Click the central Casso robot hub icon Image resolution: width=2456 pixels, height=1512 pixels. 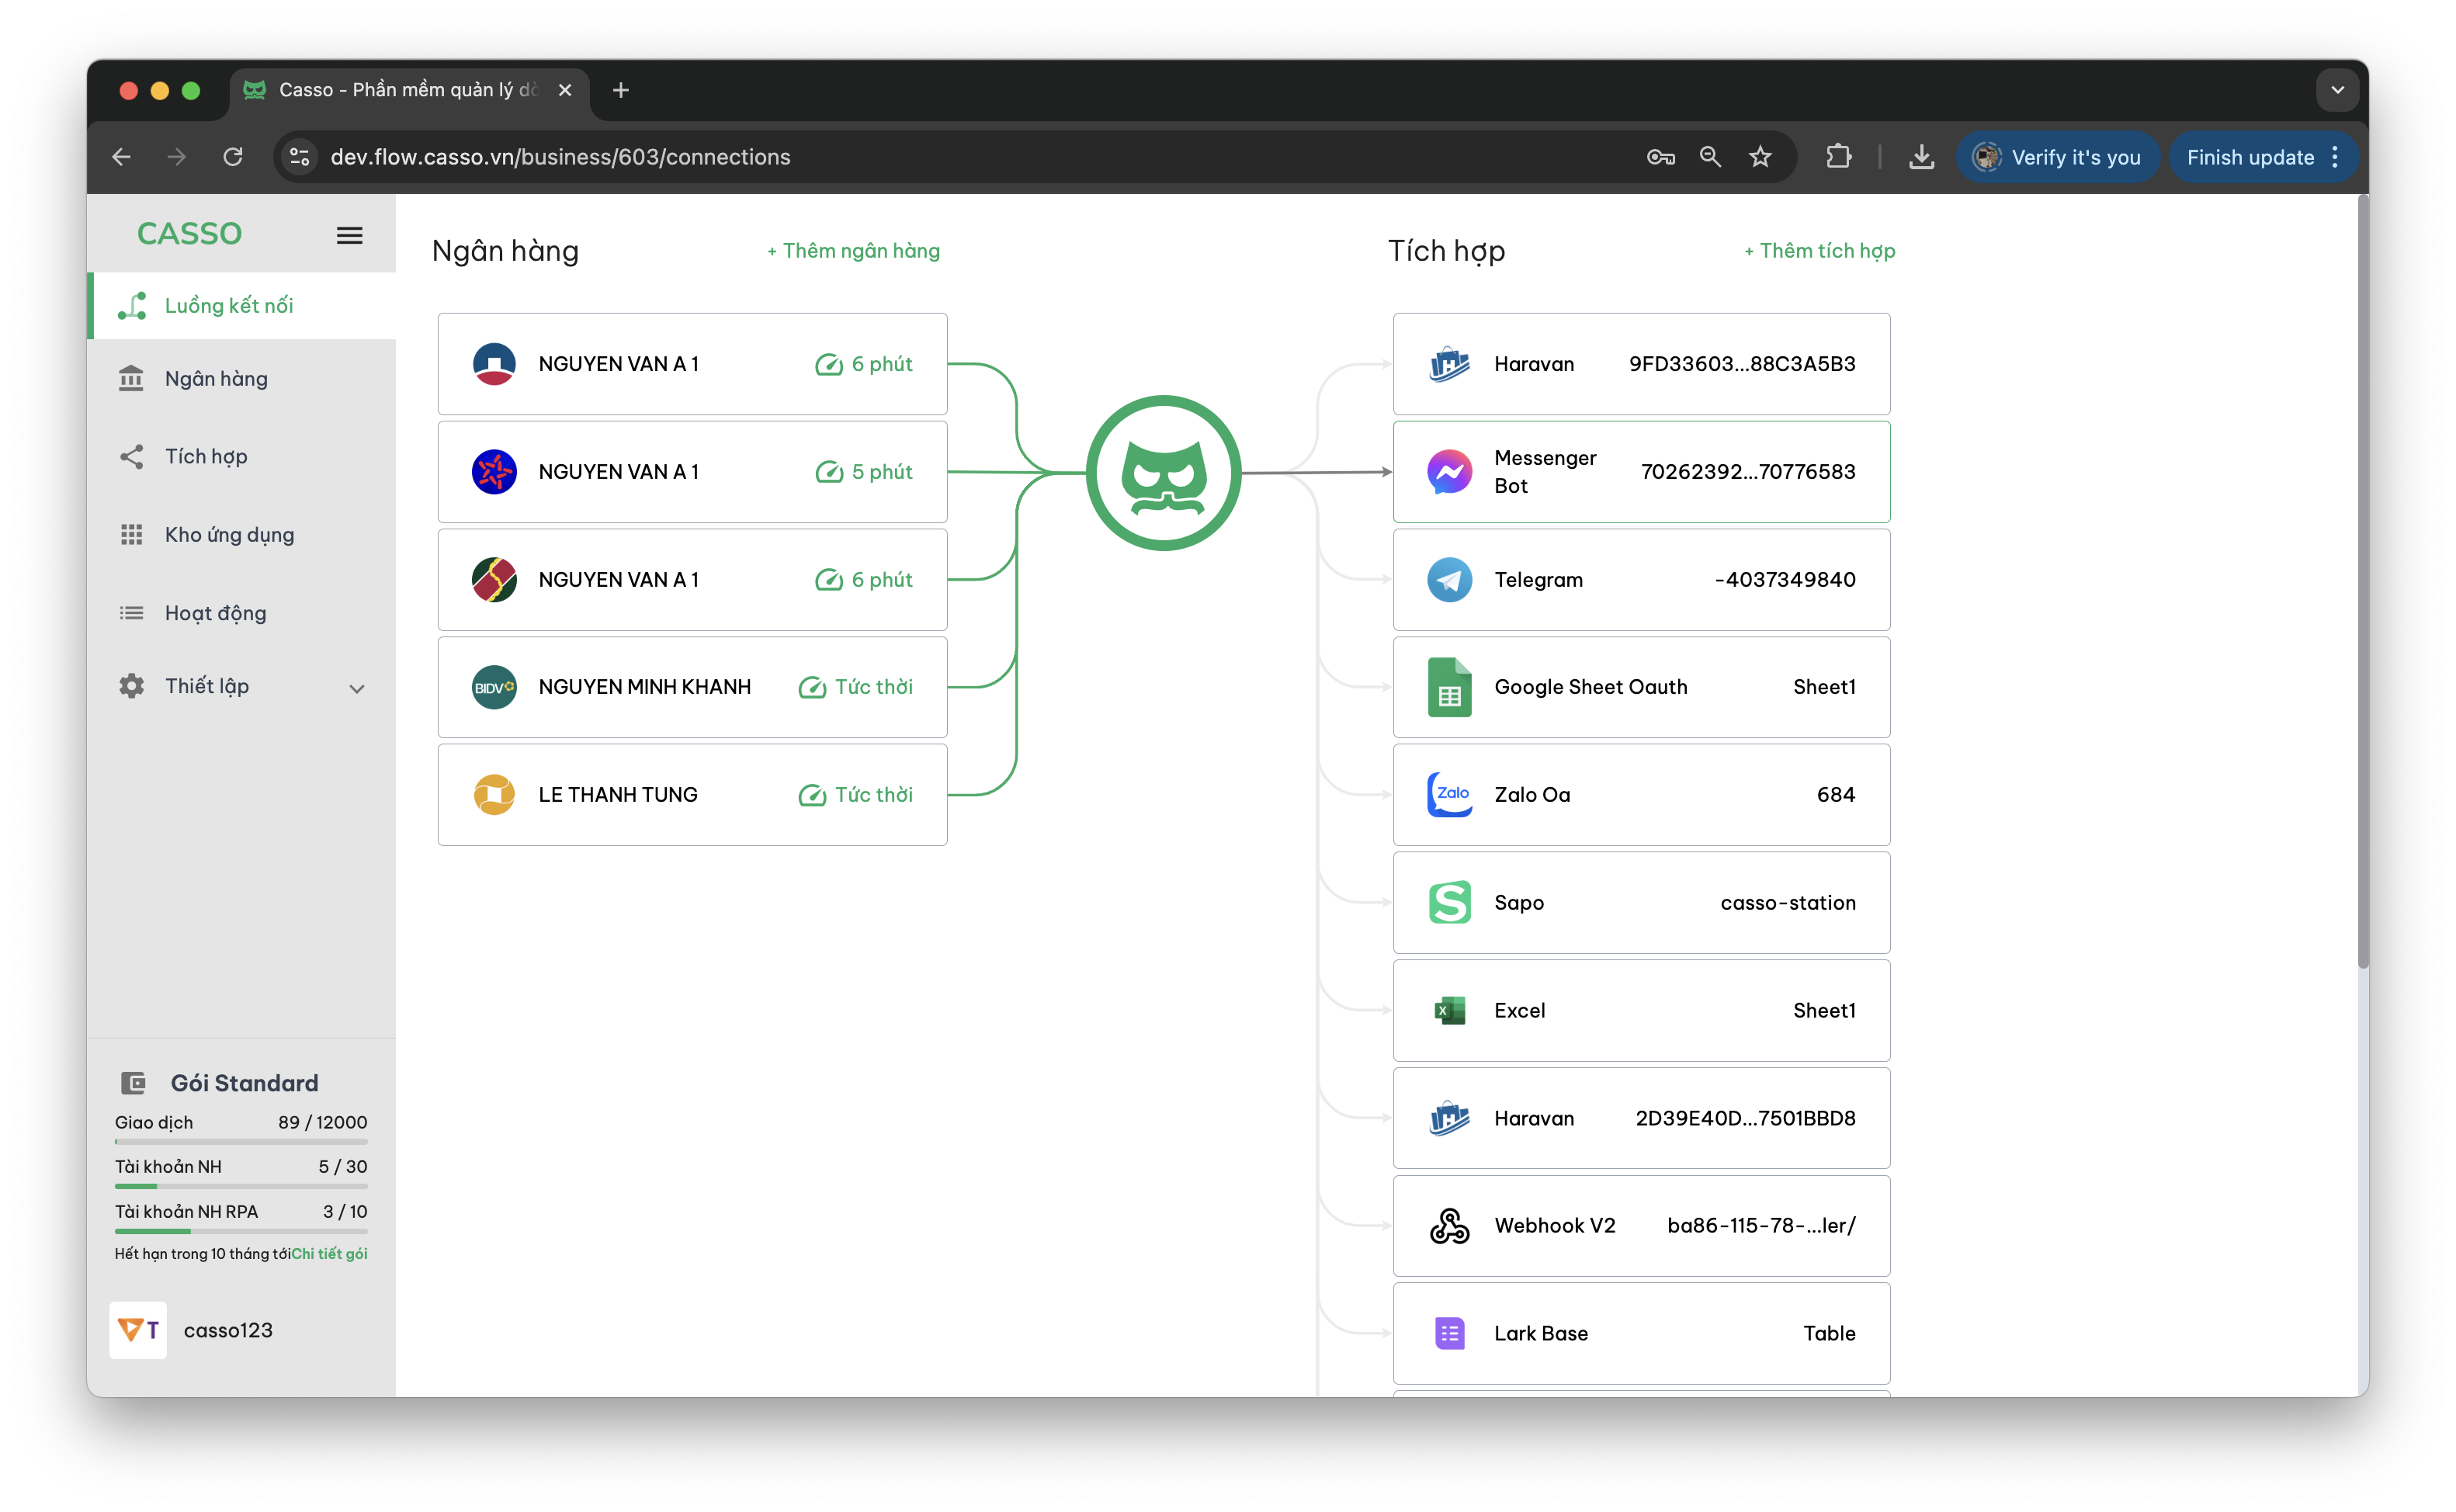click(1163, 473)
